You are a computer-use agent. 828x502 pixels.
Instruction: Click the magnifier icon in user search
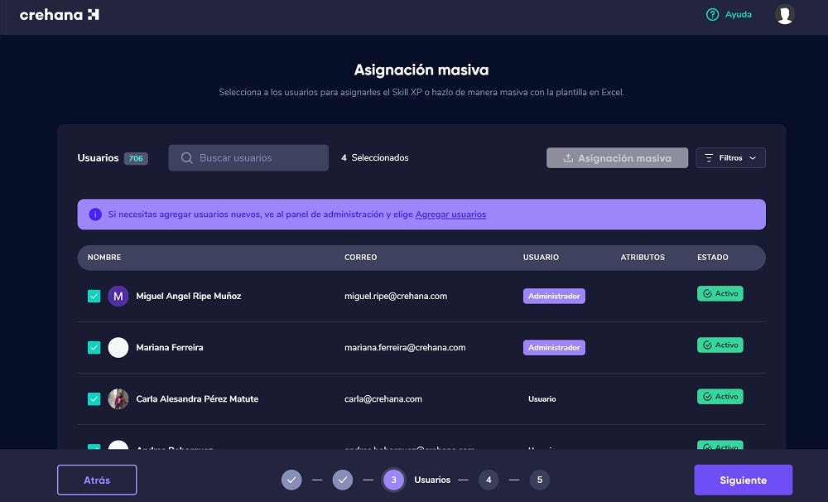[186, 158]
